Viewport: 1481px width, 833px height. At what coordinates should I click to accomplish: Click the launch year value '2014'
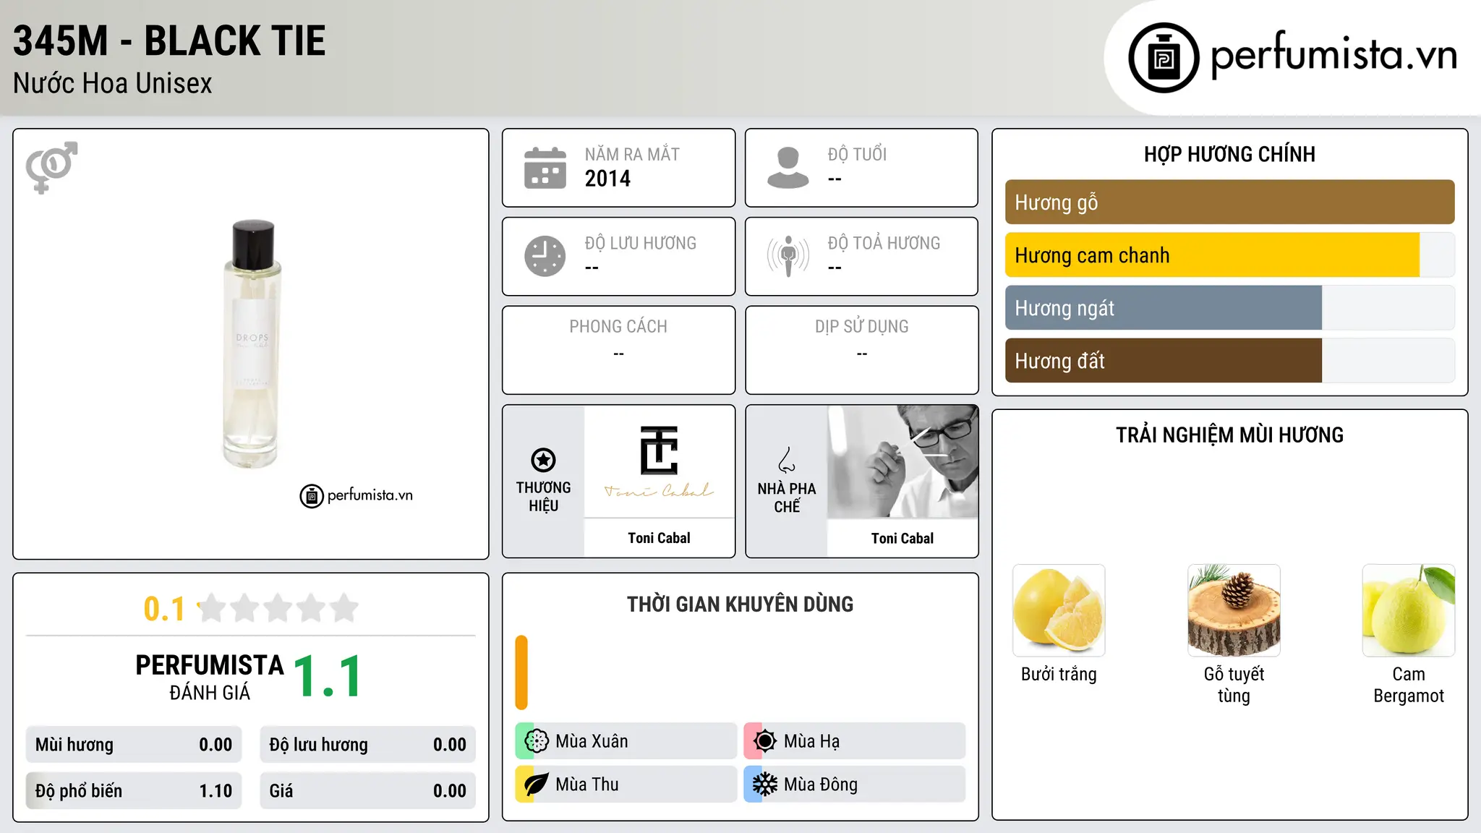tap(607, 179)
